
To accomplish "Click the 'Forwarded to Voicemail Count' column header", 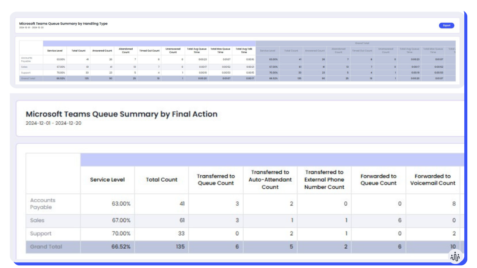I will click(x=433, y=180).
